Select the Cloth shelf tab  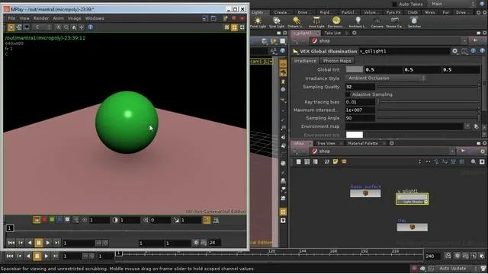pos(413,12)
